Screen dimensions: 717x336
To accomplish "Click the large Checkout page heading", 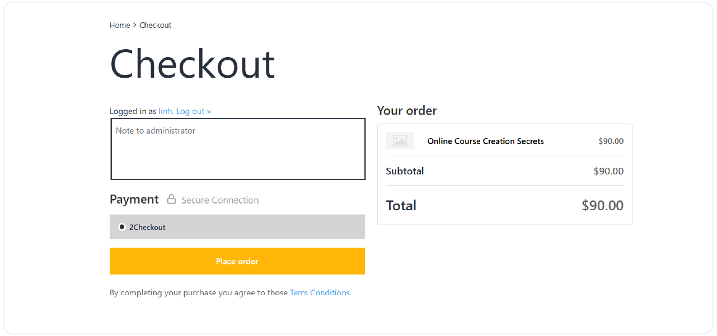I will pos(193,64).
